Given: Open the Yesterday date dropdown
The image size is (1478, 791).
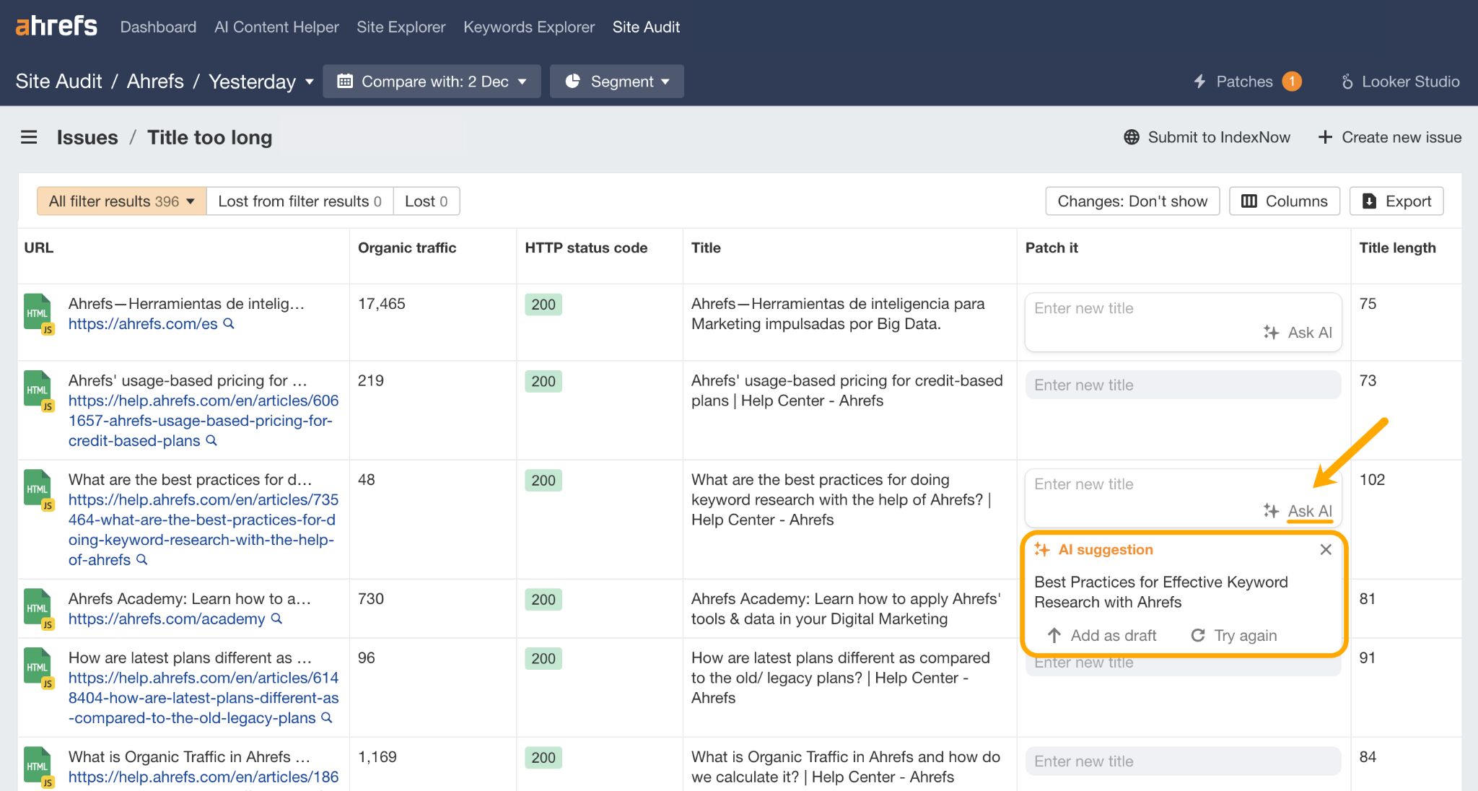Looking at the screenshot, I should click(x=260, y=81).
